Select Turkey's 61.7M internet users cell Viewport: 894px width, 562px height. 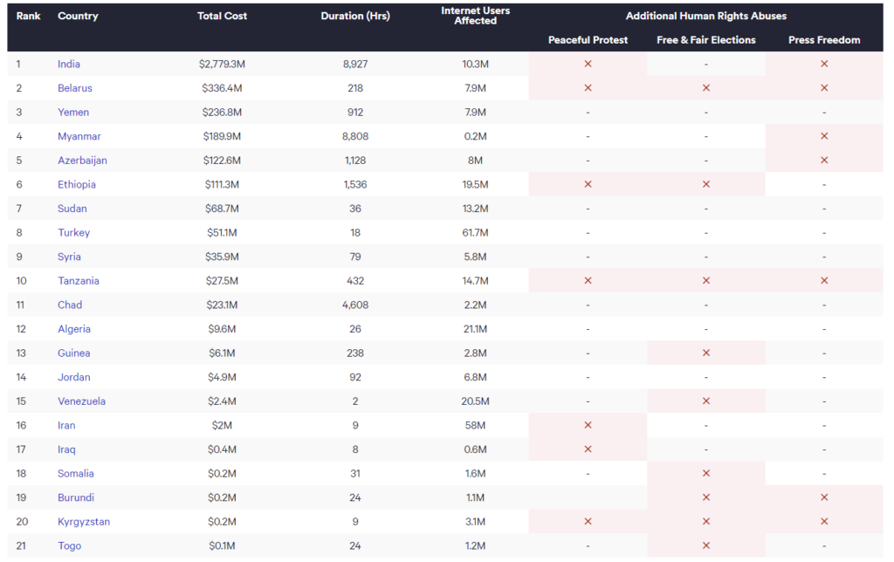pyautogui.click(x=475, y=233)
